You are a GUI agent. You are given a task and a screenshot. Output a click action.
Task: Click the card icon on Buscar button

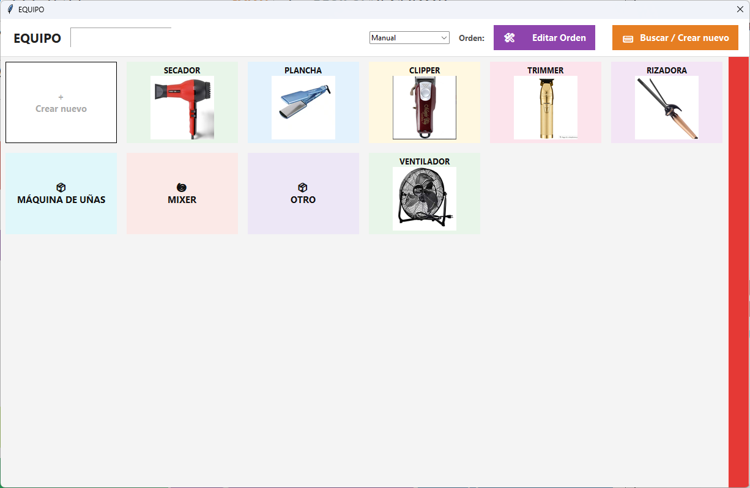[628, 39]
